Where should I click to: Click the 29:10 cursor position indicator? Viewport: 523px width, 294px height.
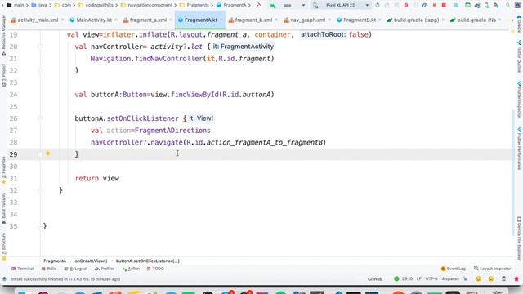(407, 279)
